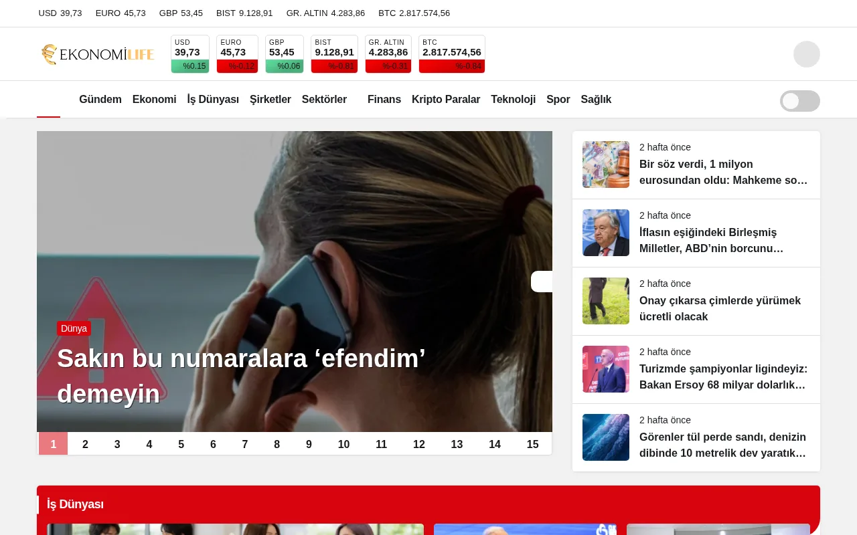
Task: Click the BIST 9.128,91 index widget
Action: [334, 53]
